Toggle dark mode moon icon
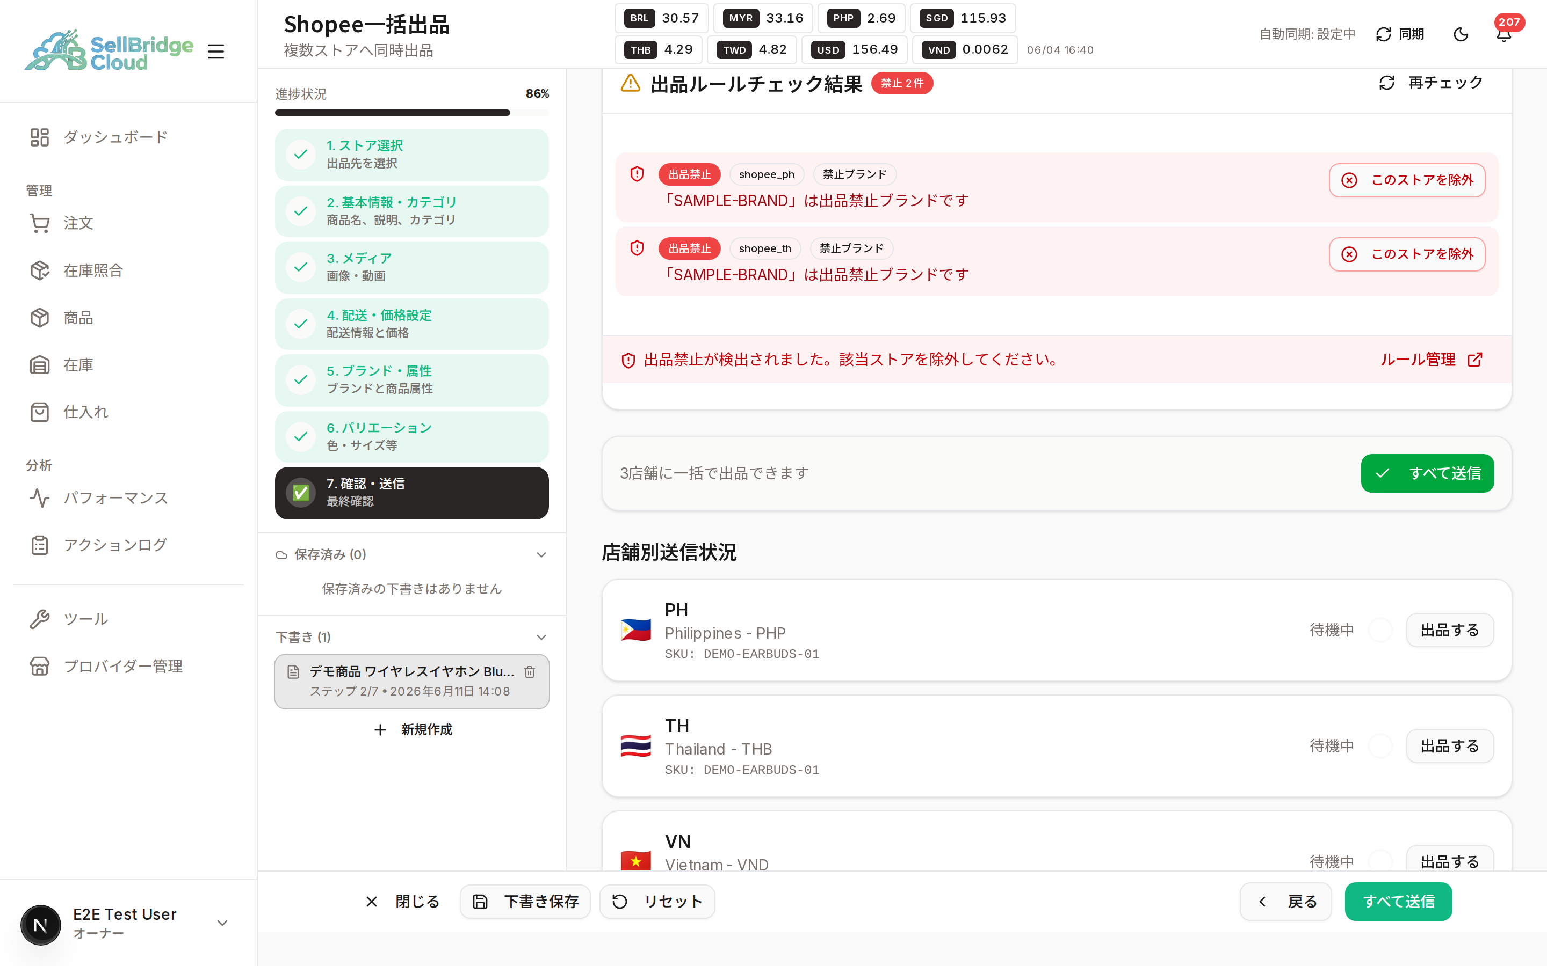This screenshot has height=966, width=1547. 1461,34
